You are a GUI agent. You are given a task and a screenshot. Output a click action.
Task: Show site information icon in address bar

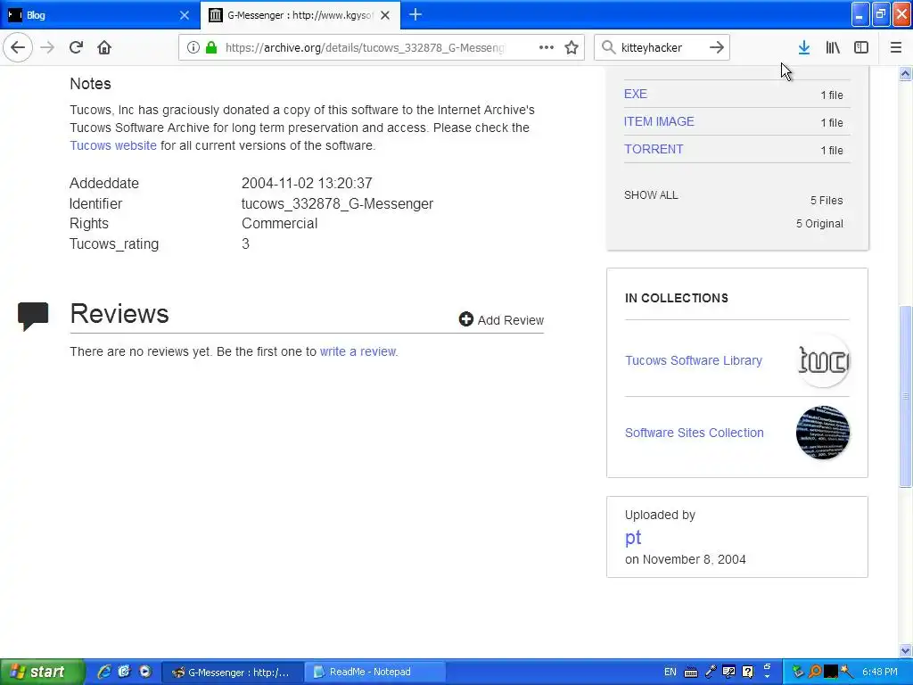193,47
